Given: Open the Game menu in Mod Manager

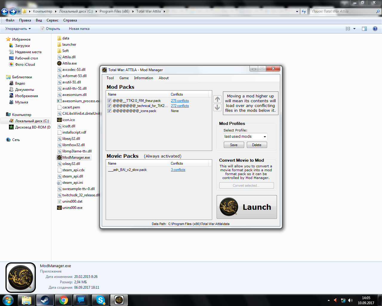Looking at the screenshot, I should point(124,78).
